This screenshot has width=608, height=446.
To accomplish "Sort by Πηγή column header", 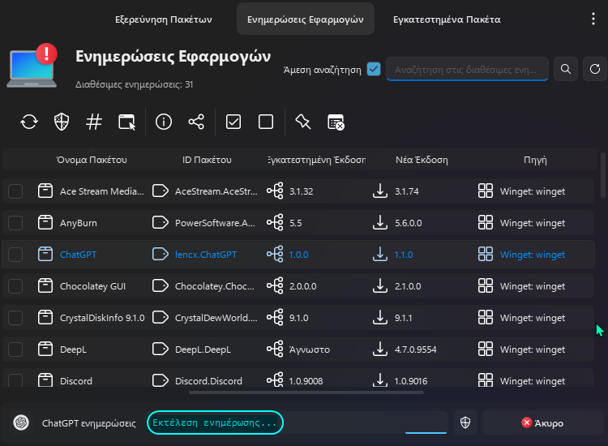I will pos(535,160).
